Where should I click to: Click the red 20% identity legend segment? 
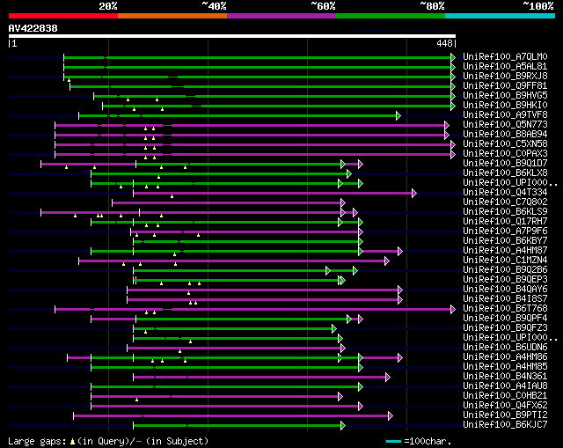(x=63, y=16)
